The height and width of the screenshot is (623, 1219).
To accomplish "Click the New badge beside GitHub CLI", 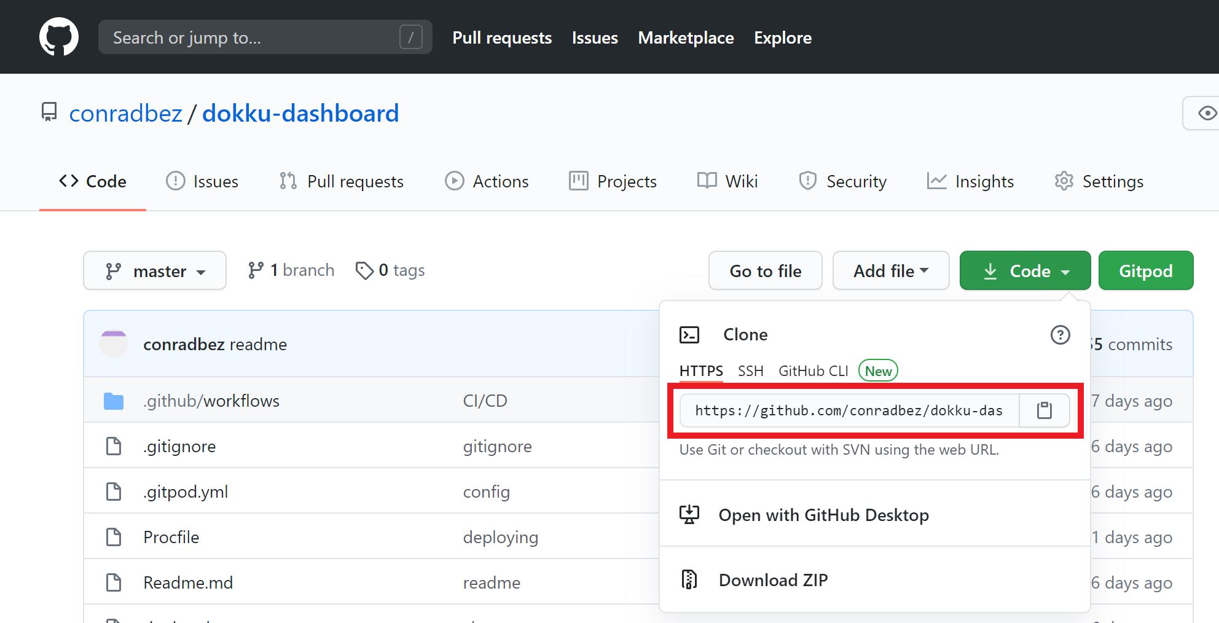I will click(x=878, y=371).
